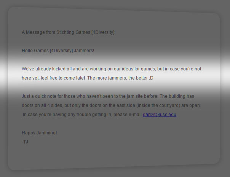
Task: Click the 'Just a quick note' line
Action: coord(108,96)
